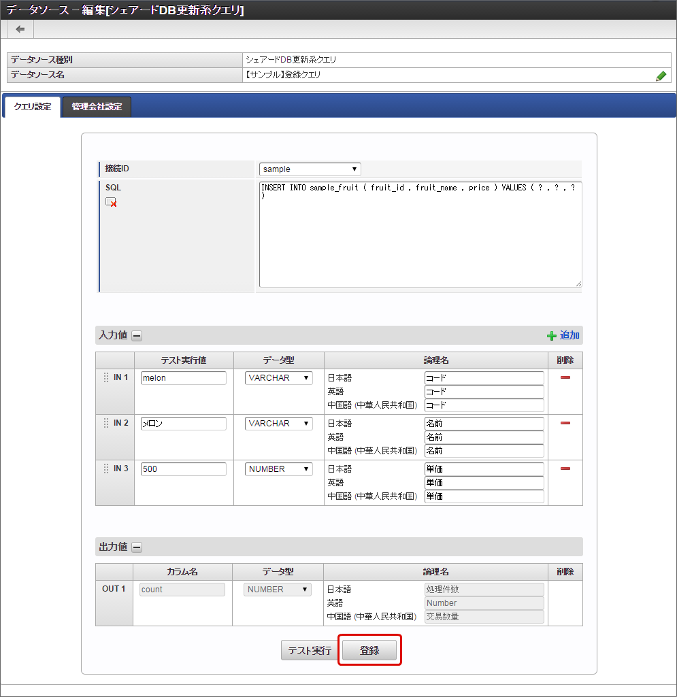
Task: Collapse the 出力値 section
Action: tap(137, 547)
